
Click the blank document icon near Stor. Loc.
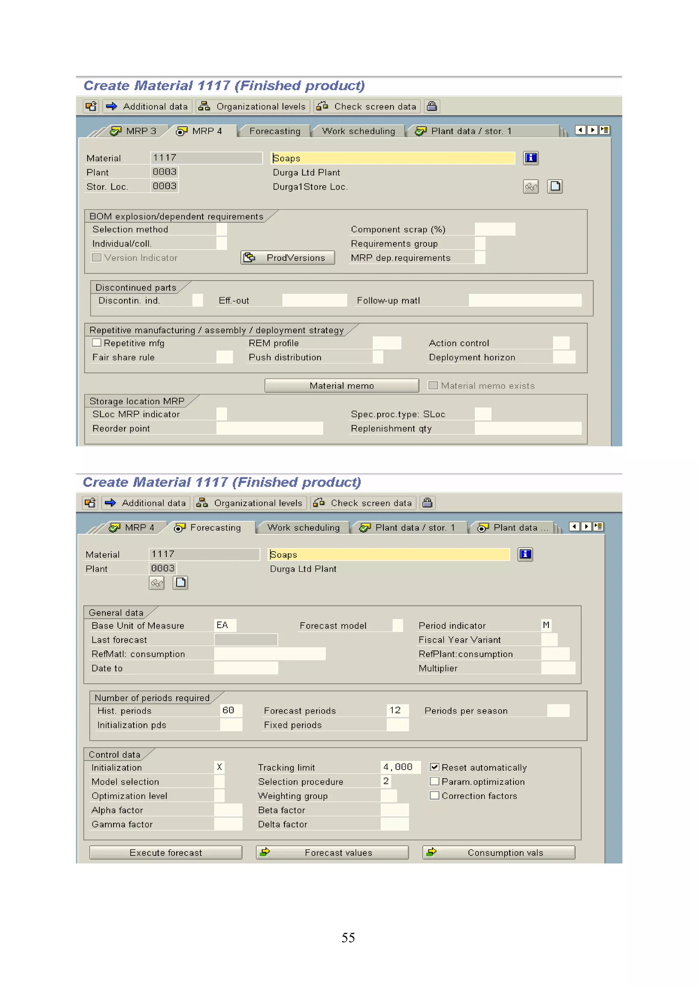555,186
